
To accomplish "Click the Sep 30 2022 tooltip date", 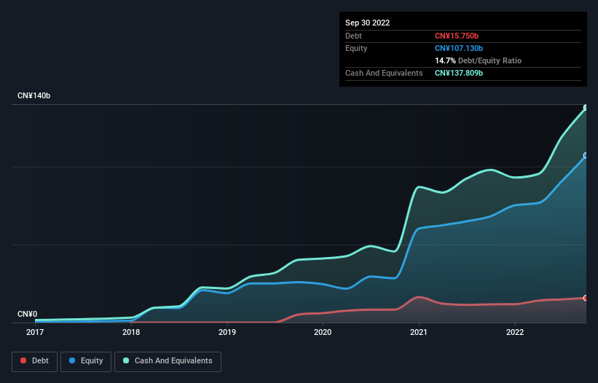I will coord(367,23).
